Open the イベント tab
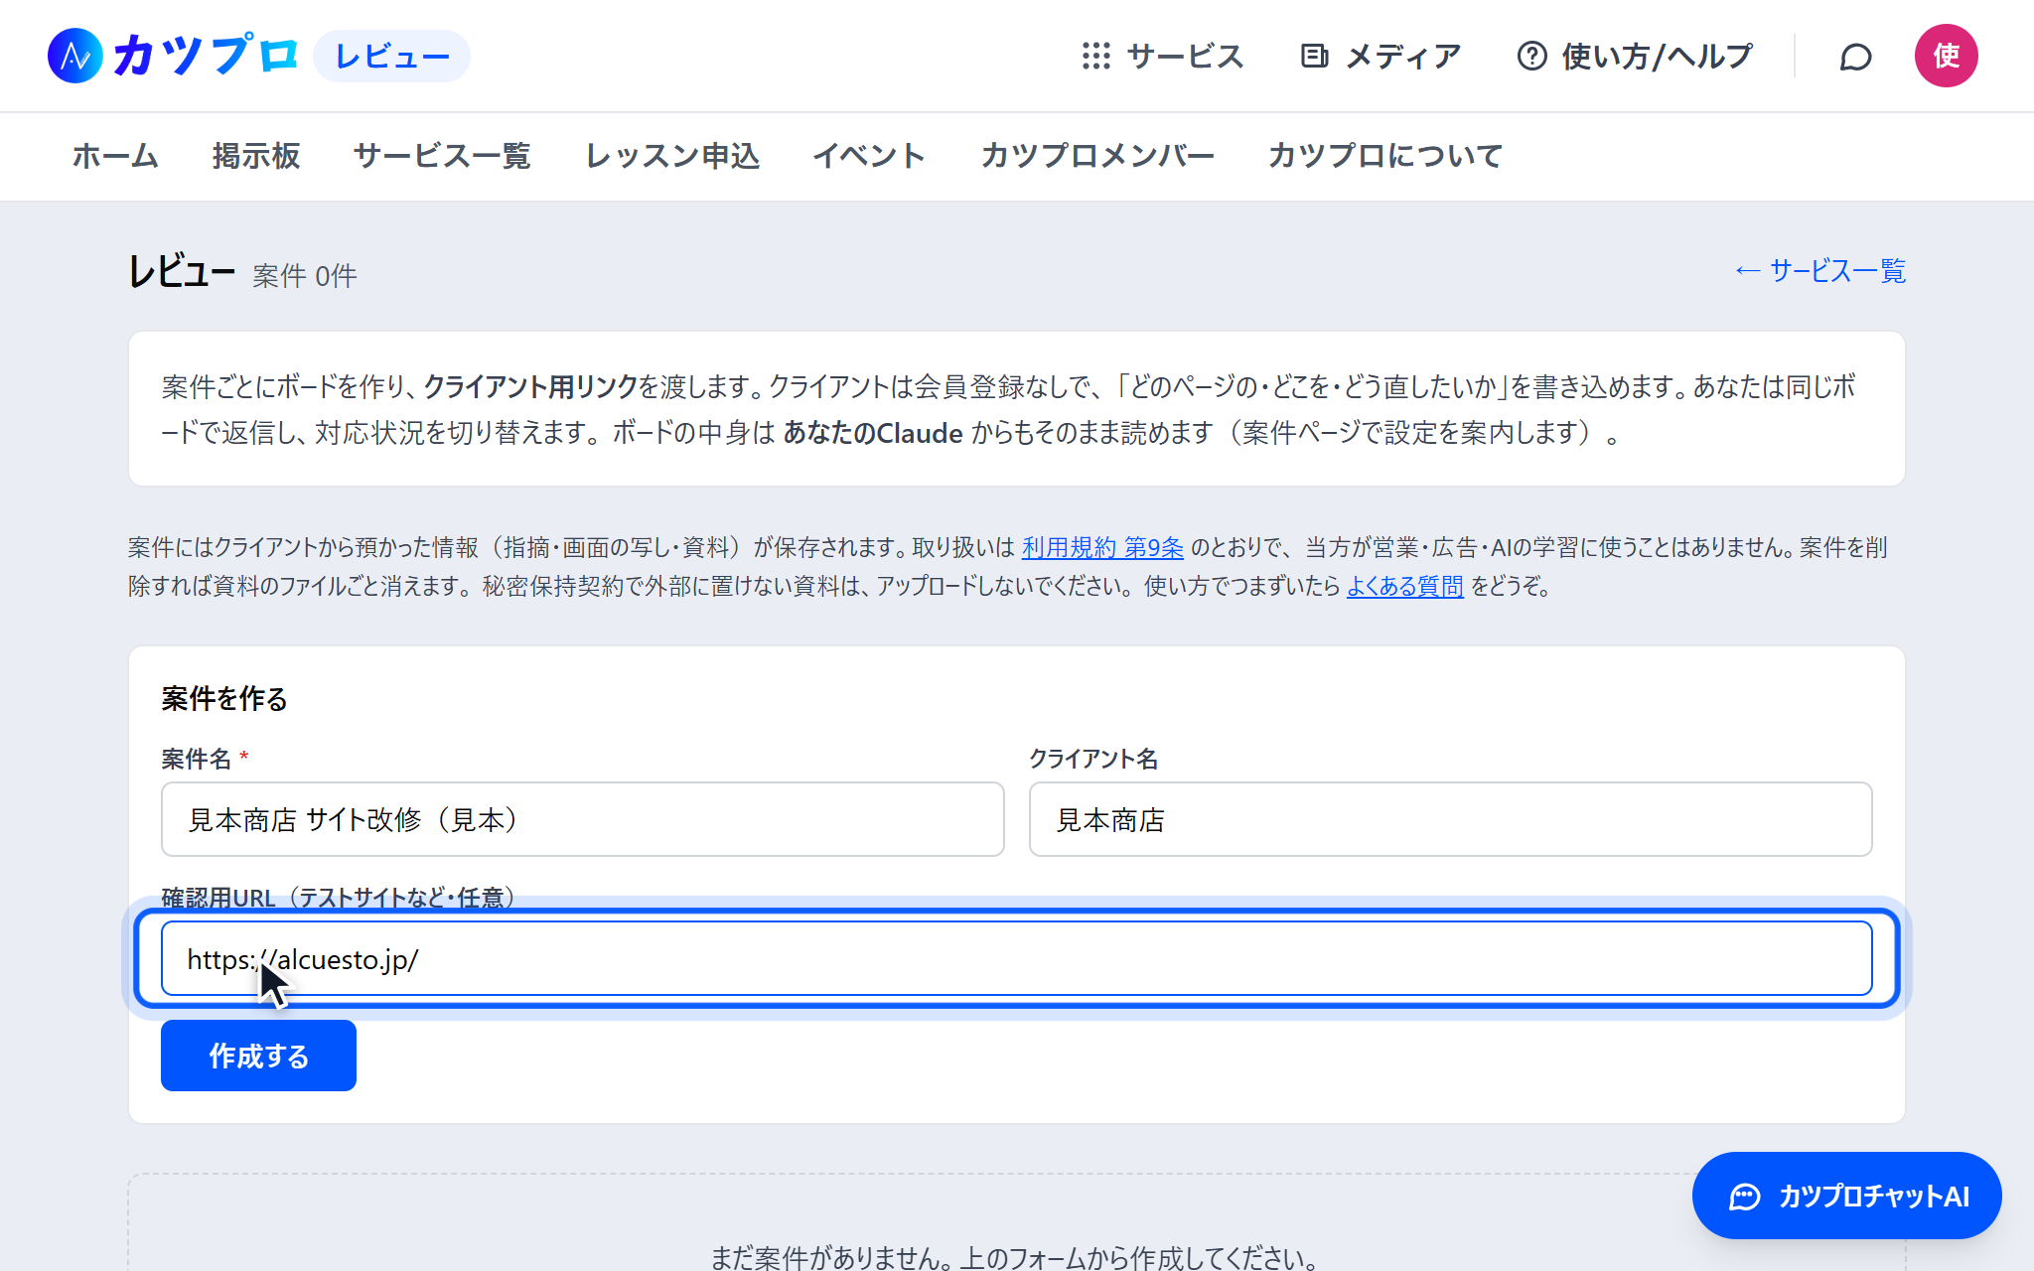Image resolution: width=2034 pixels, height=1271 pixels. click(x=869, y=156)
